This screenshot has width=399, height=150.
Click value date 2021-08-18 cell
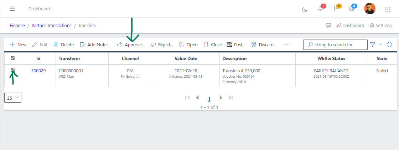coord(186,71)
